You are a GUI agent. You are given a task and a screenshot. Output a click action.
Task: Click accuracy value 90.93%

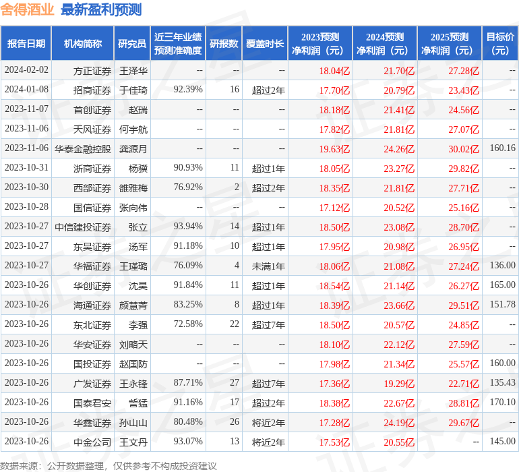pyautogui.click(x=188, y=168)
